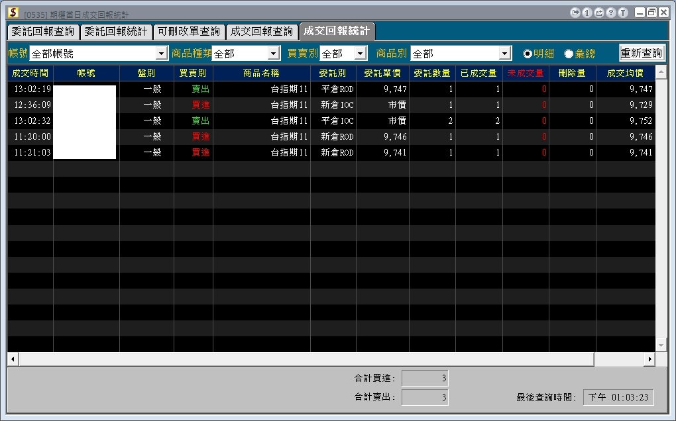Switch to the 委託回報查詢 tab

(43, 31)
